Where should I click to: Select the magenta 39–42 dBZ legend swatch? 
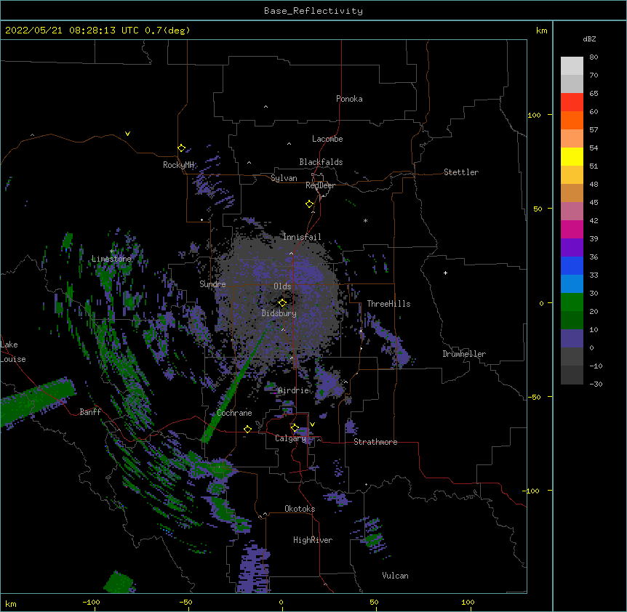point(572,229)
